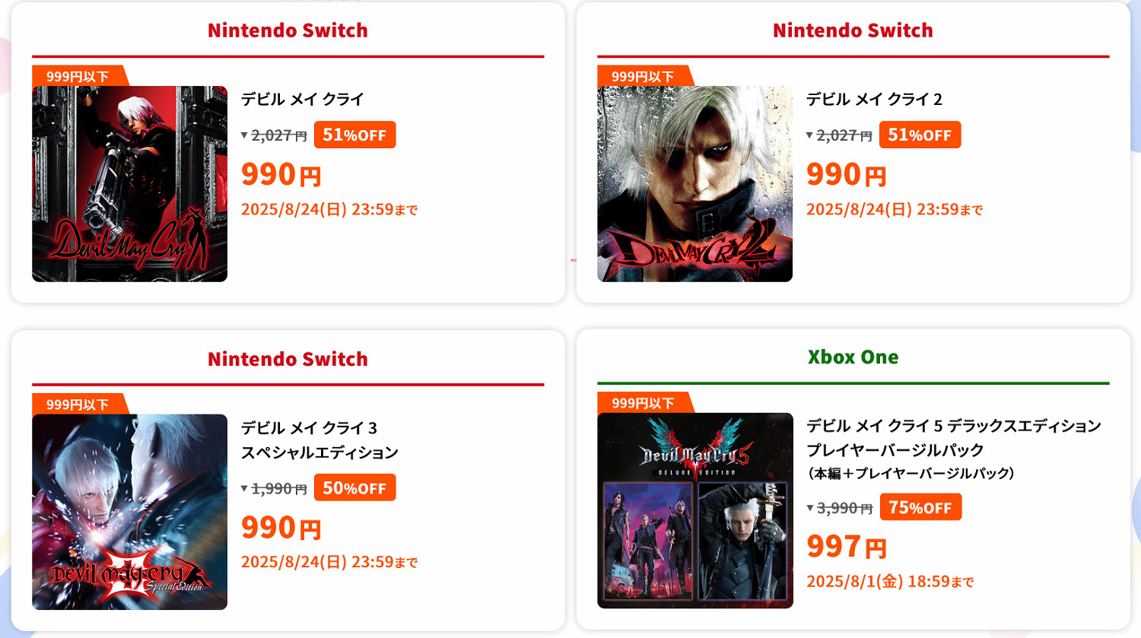Click the 51%OFF badge for Devil May Cry 2

click(x=920, y=135)
